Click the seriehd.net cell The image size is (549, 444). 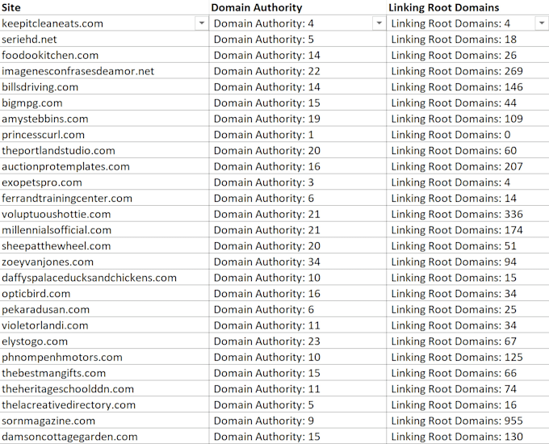(x=104, y=39)
